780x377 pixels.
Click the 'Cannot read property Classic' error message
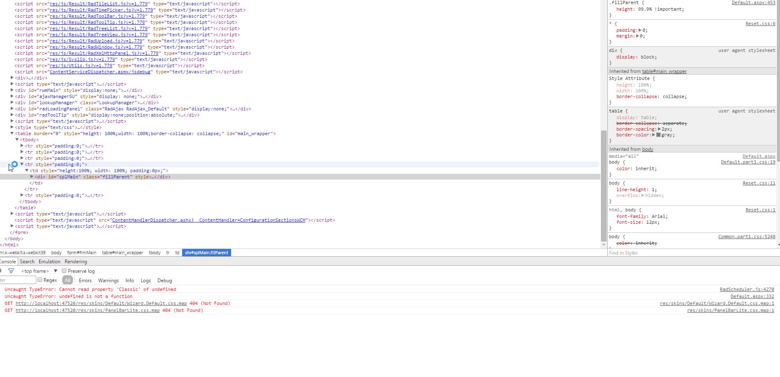pyautogui.click(x=90, y=289)
